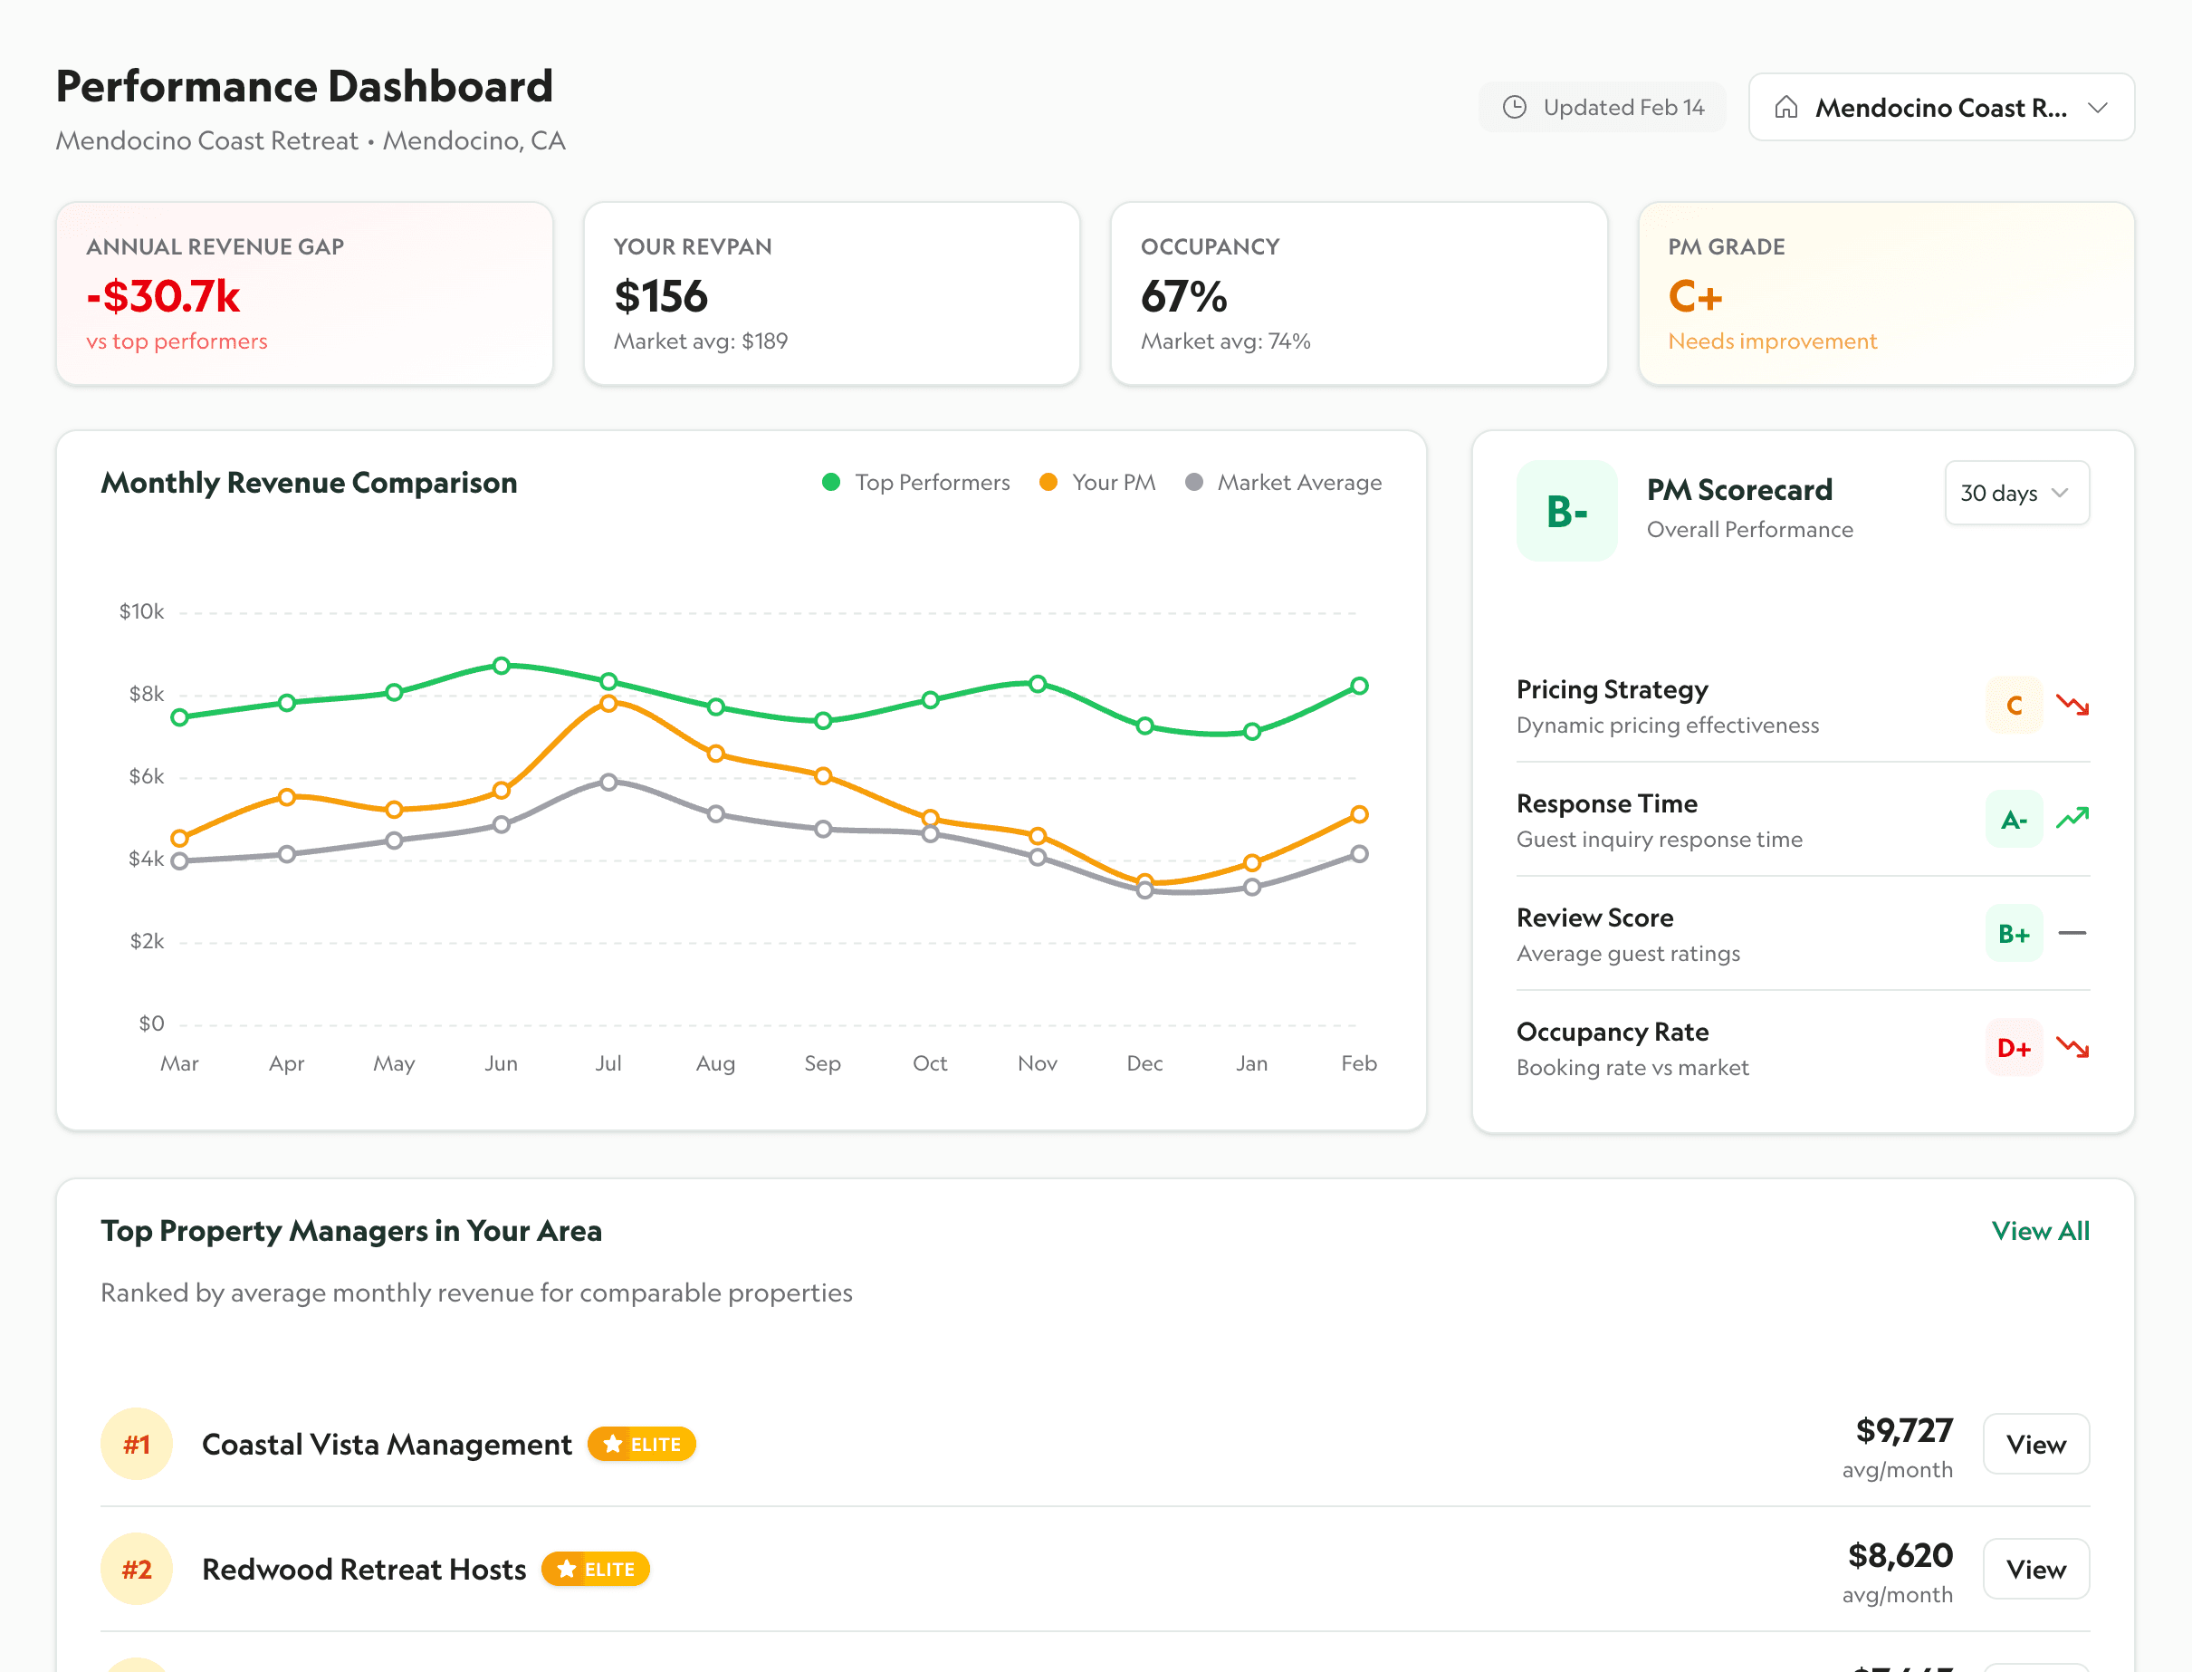The height and width of the screenshot is (1672, 2192).
Task: Click the clock icon beside Updated Feb 14
Action: pos(1515,108)
